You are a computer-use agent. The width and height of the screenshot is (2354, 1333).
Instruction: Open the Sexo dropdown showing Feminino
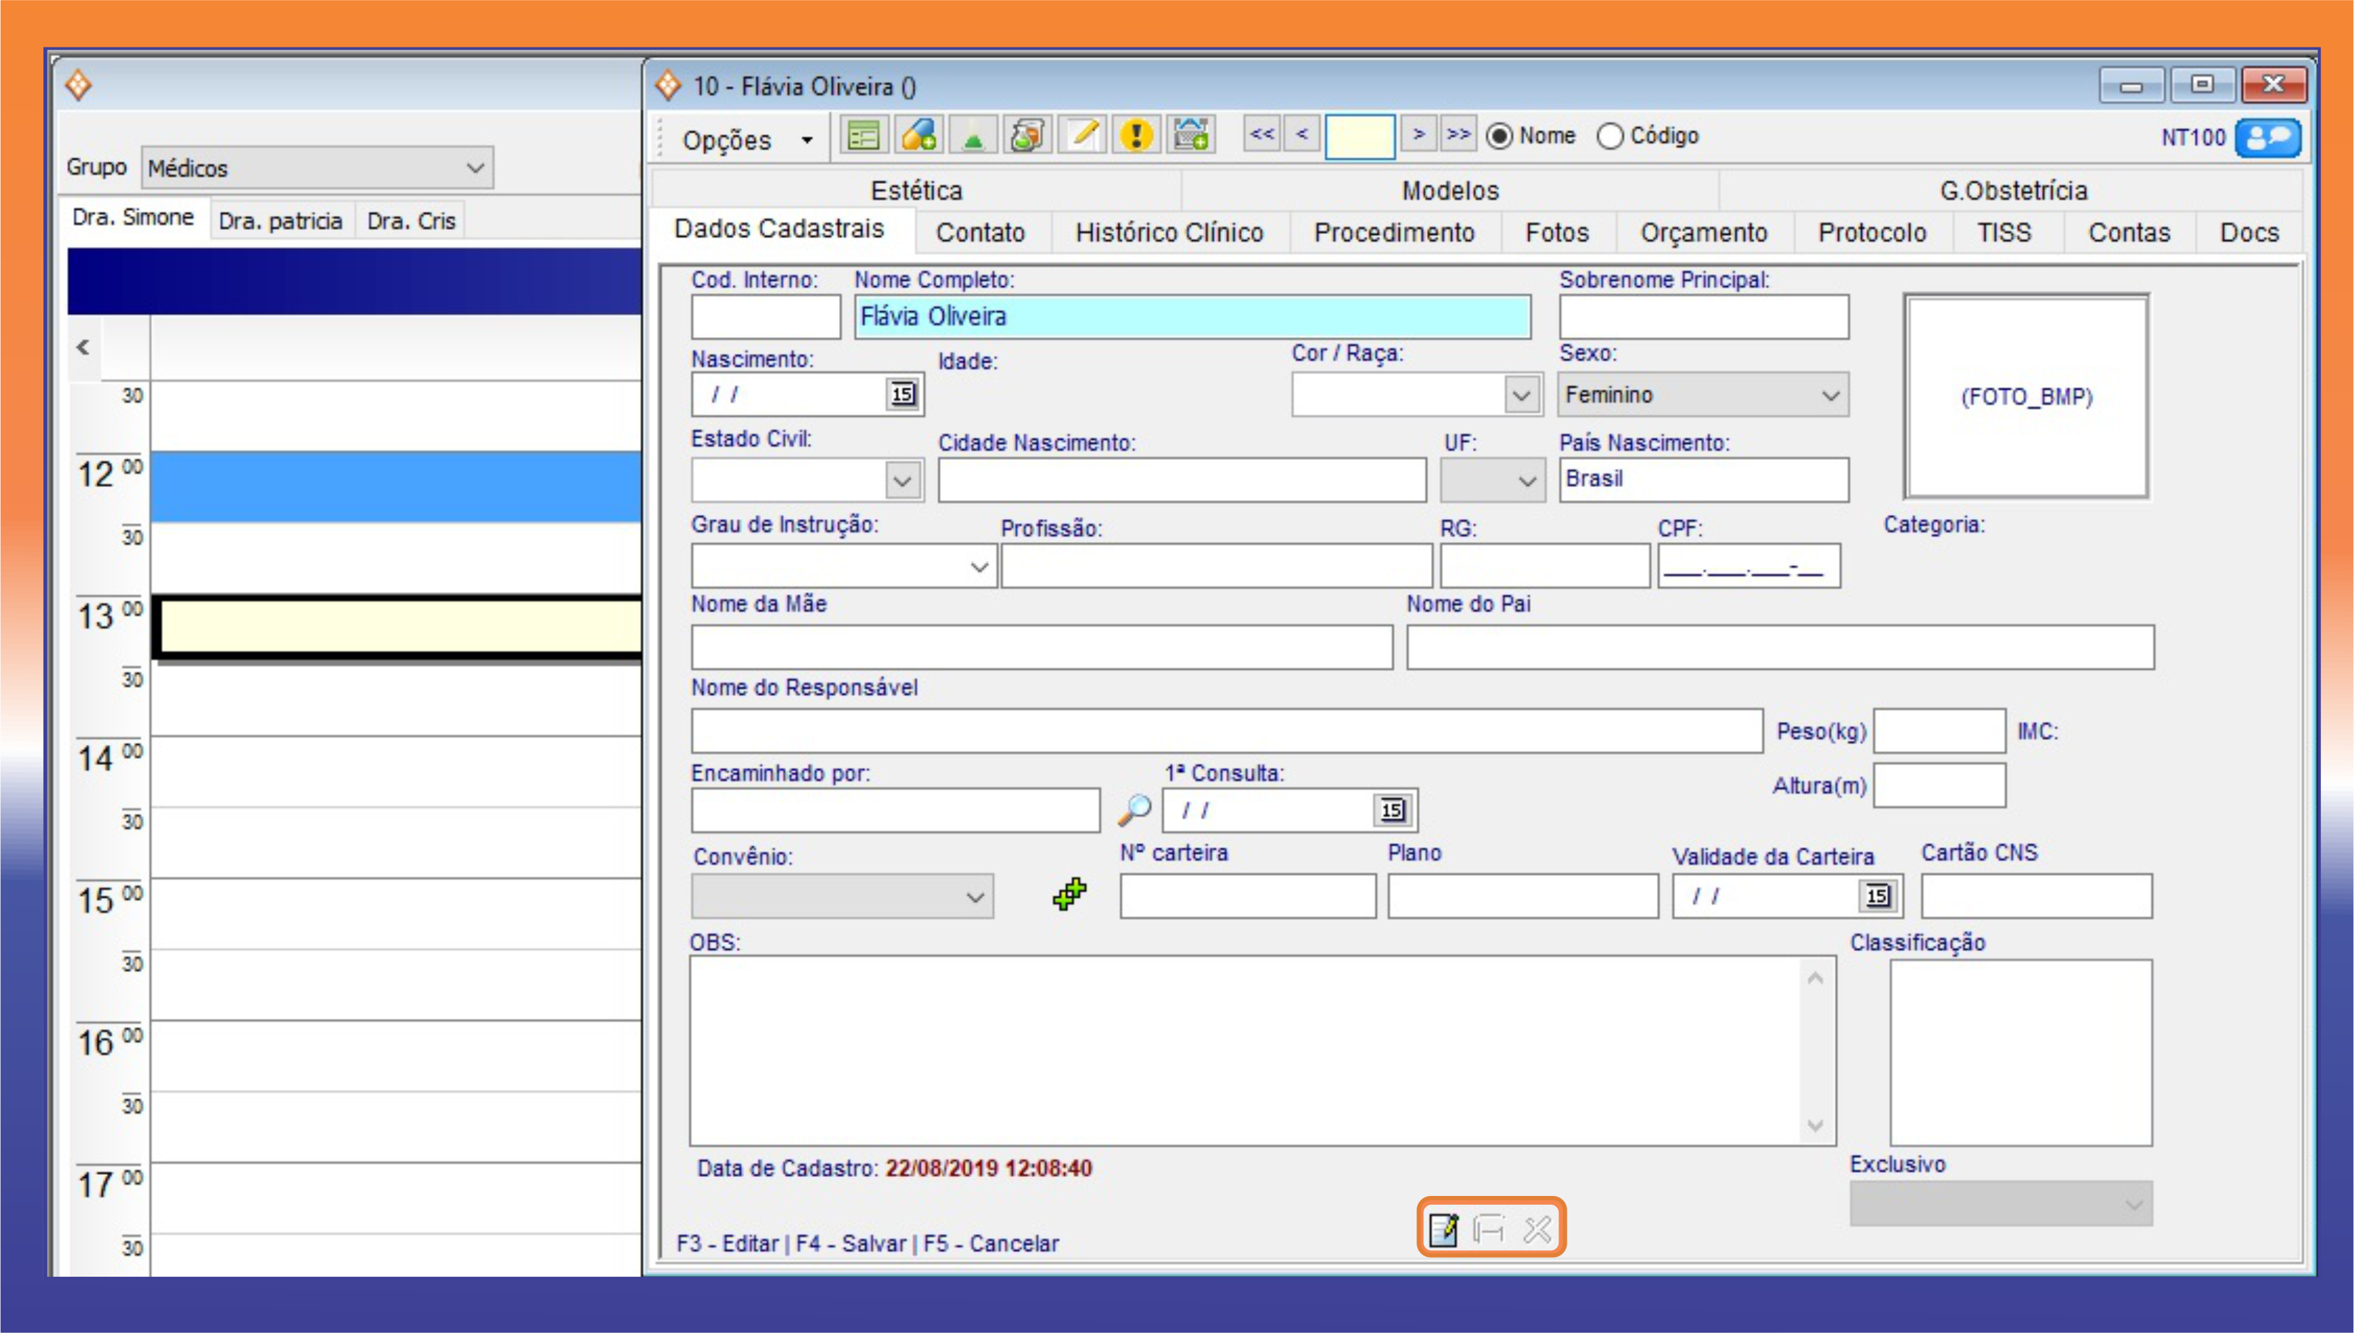[x=1703, y=395]
